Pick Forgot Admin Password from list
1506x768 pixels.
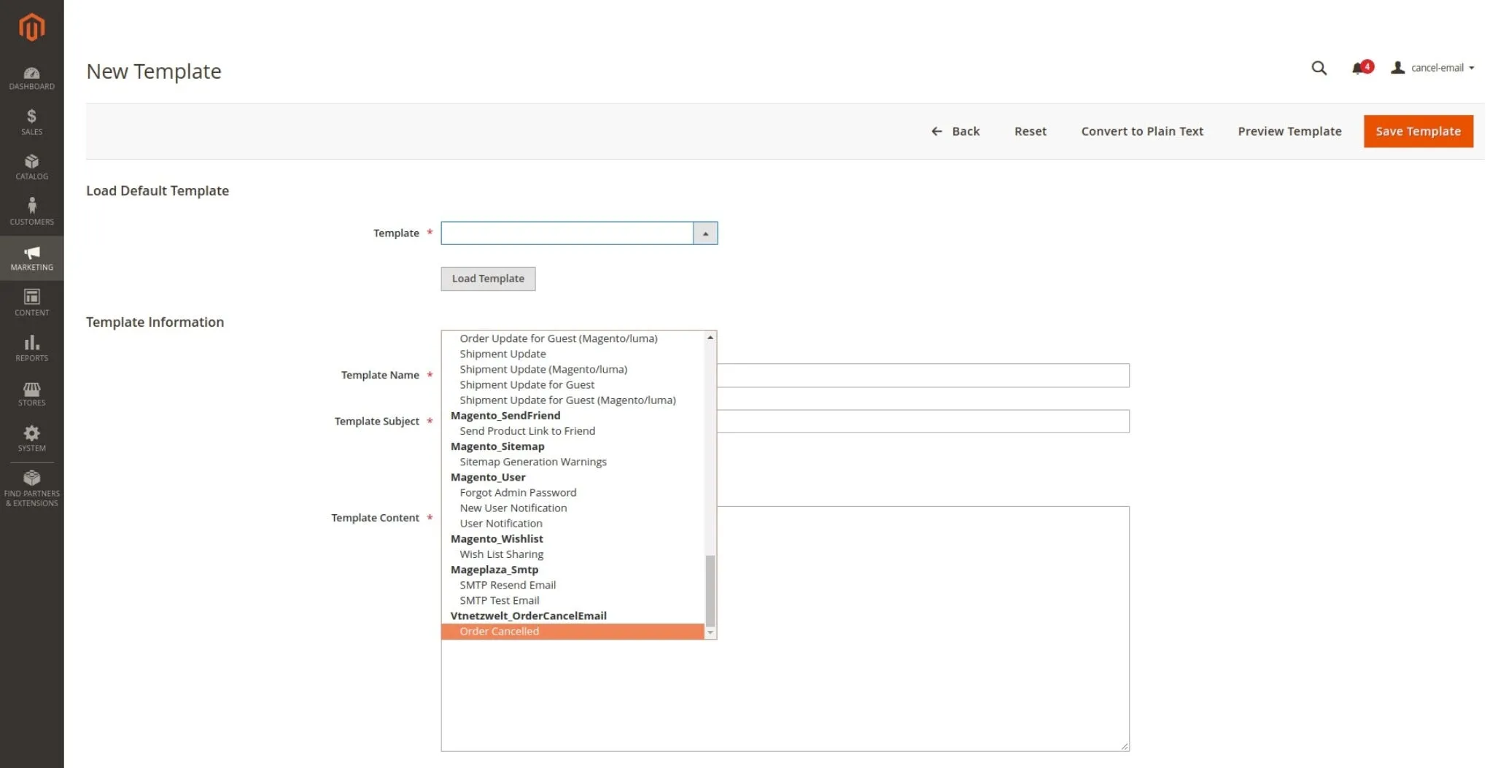(518, 492)
